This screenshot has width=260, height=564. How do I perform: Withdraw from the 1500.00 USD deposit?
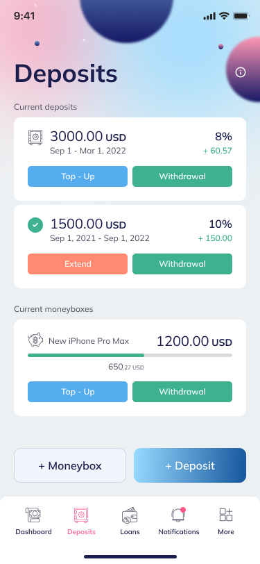tap(182, 264)
